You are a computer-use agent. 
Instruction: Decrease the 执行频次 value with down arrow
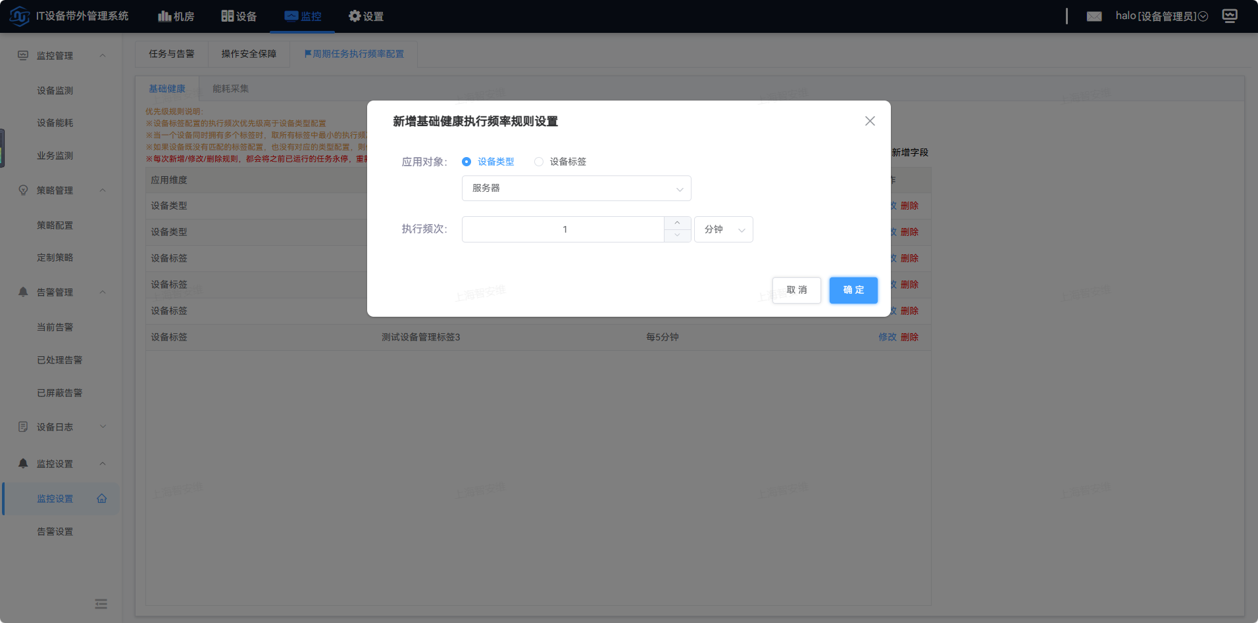677,235
